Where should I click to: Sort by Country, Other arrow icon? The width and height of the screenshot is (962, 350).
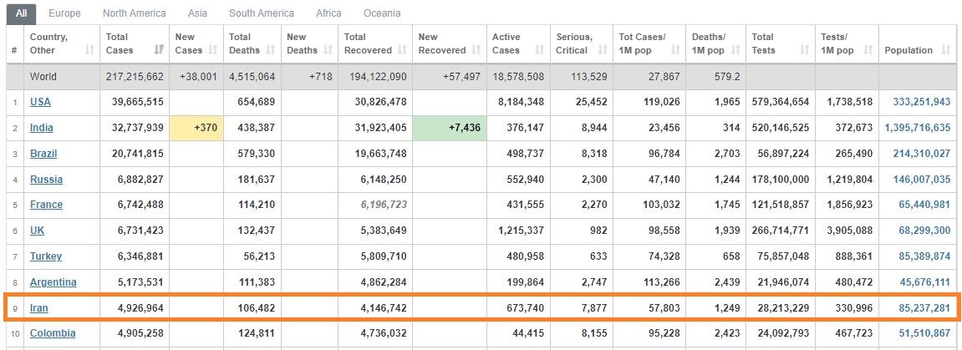[89, 50]
